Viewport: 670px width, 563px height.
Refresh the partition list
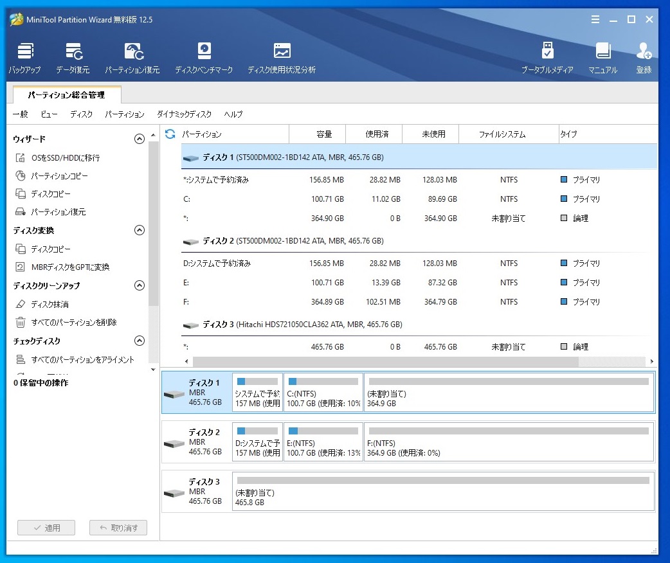pyautogui.click(x=170, y=134)
